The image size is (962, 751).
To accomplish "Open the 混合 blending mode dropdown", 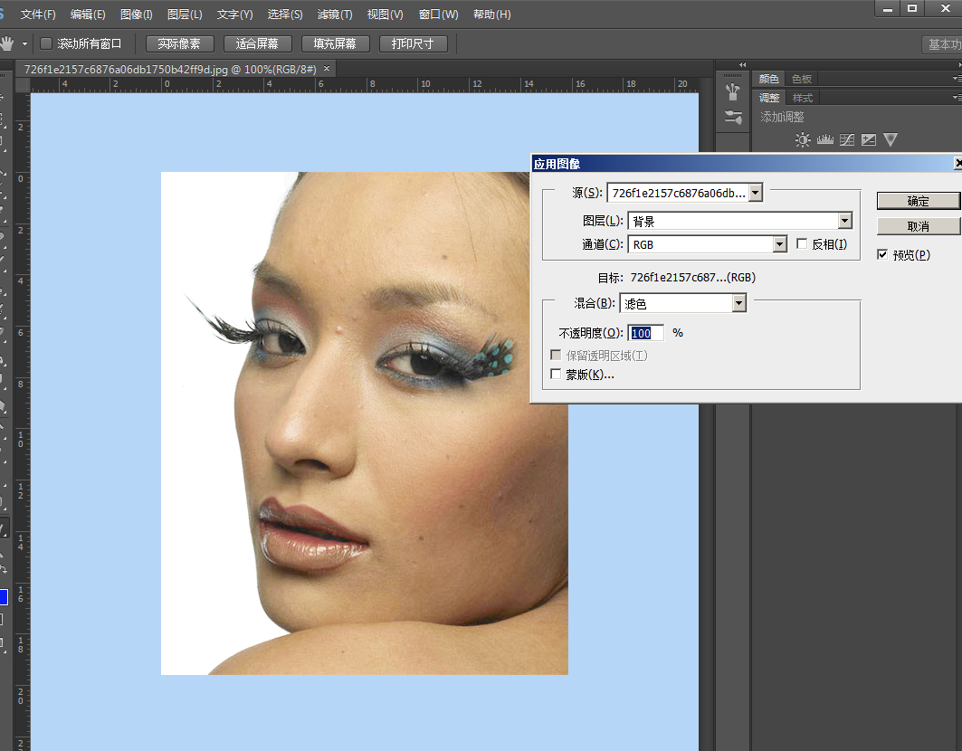I will tap(738, 304).
